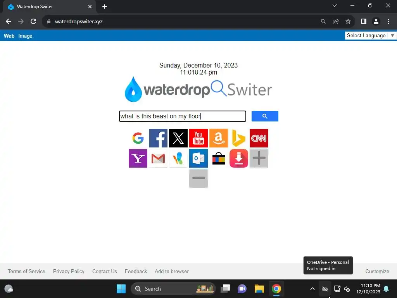Open File Explorer from the taskbar
Image resolution: width=397 pixels, height=298 pixels.
pos(259,289)
